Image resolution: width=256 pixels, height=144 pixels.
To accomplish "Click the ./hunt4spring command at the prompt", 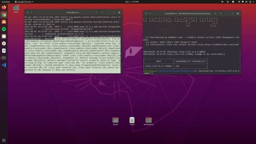I will pyautogui.click(x=205, y=71).
